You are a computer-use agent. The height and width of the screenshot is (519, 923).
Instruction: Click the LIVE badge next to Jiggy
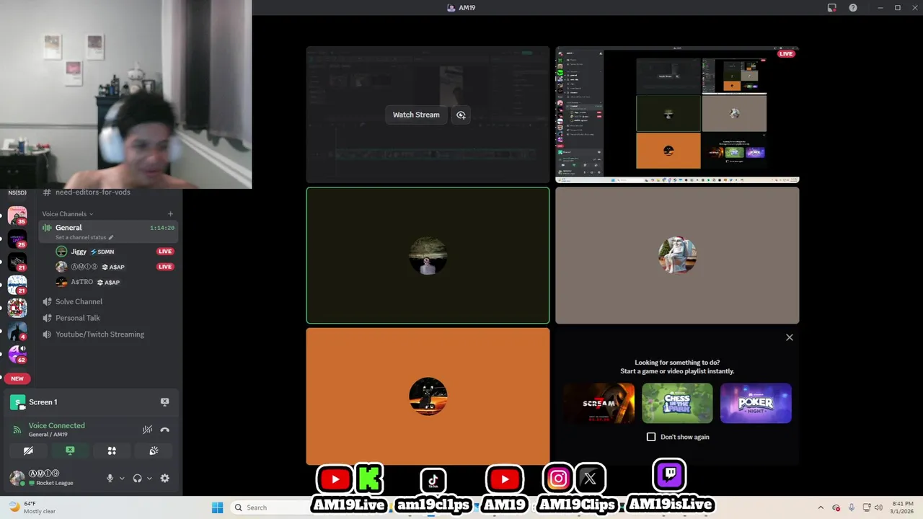[x=165, y=252]
